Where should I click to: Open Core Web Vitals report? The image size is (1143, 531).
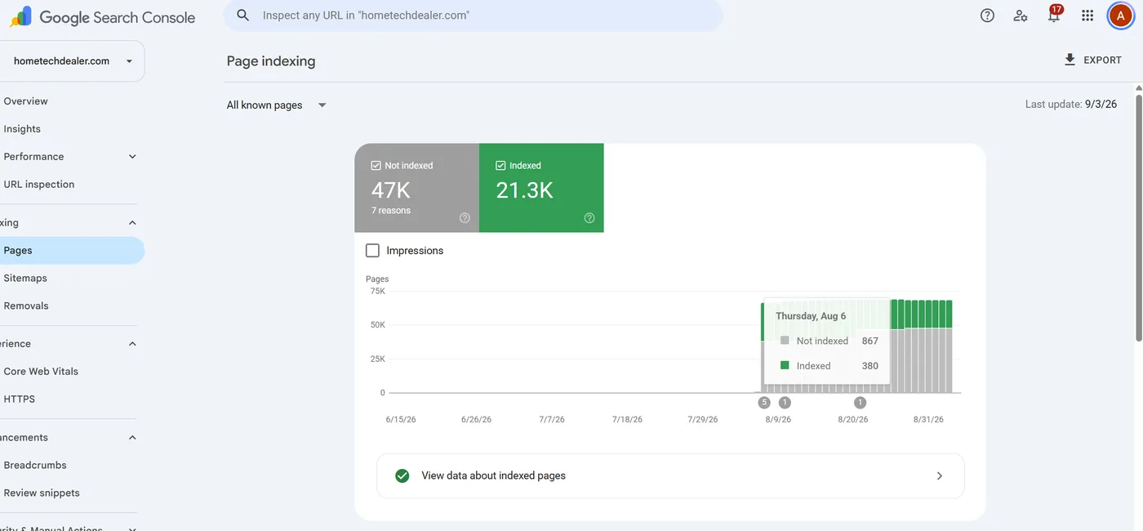[41, 372]
